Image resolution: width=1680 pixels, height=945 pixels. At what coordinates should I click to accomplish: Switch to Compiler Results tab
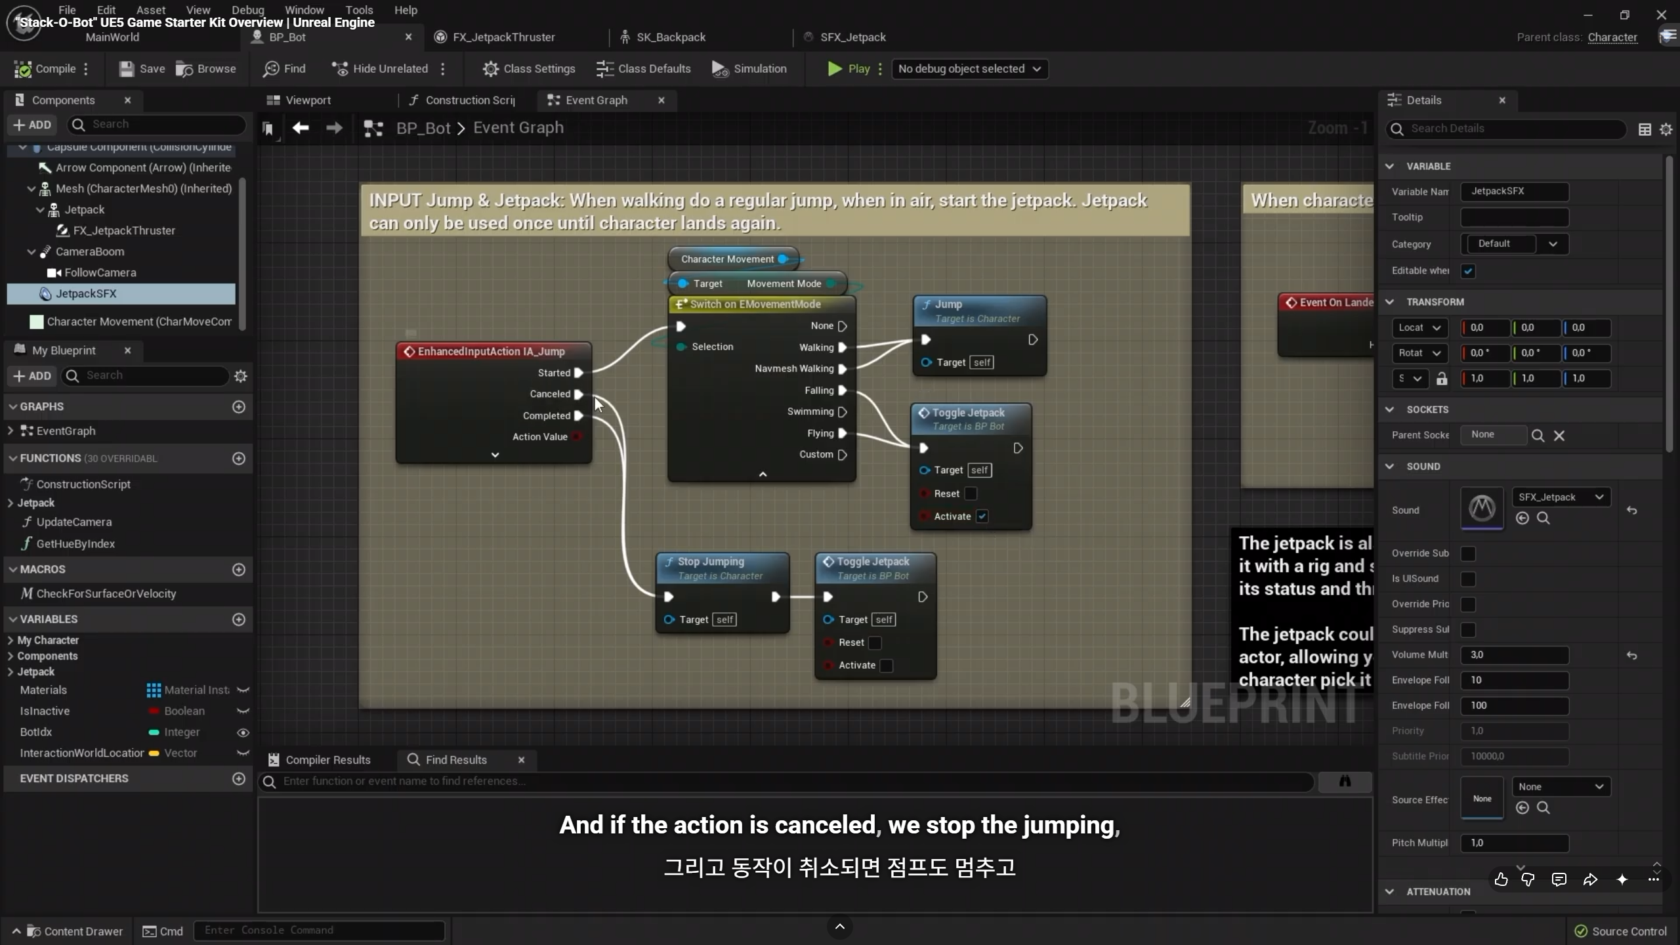(320, 760)
